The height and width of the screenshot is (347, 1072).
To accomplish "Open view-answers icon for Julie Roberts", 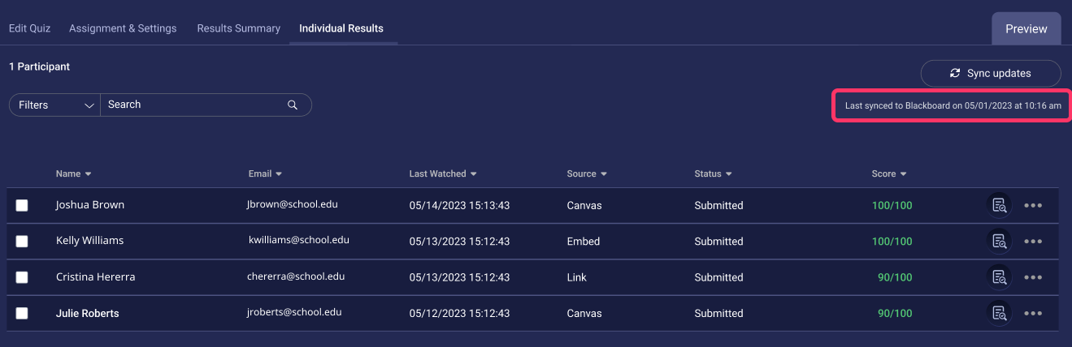I will (x=999, y=313).
